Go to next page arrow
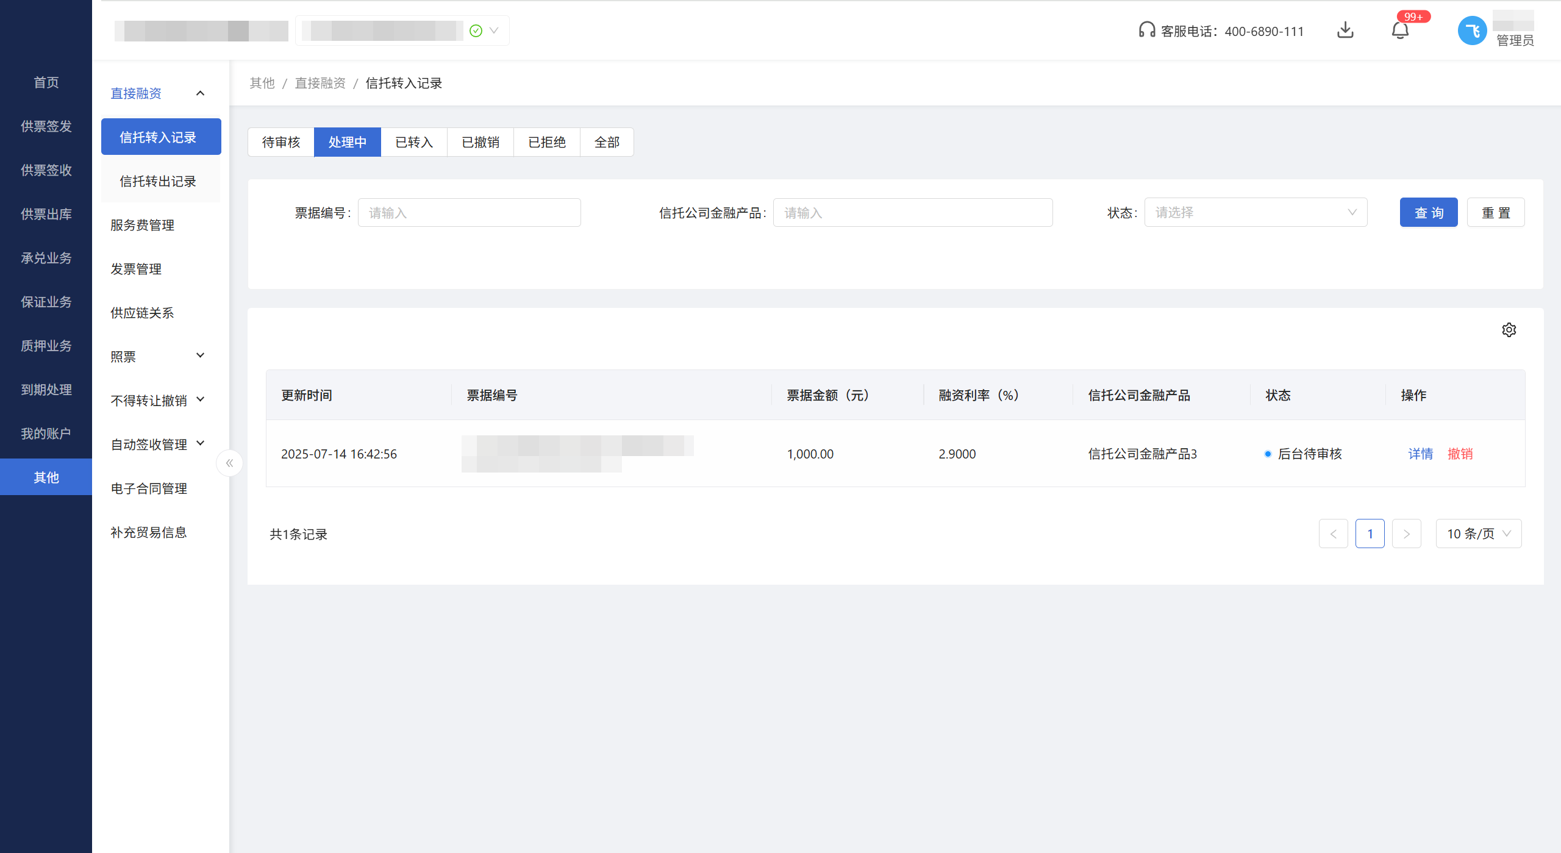Image resolution: width=1561 pixels, height=853 pixels. point(1406,534)
